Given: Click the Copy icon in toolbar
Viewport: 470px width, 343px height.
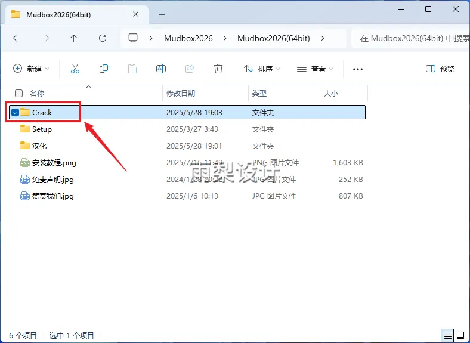Looking at the screenshot, I should coord(104,69).
